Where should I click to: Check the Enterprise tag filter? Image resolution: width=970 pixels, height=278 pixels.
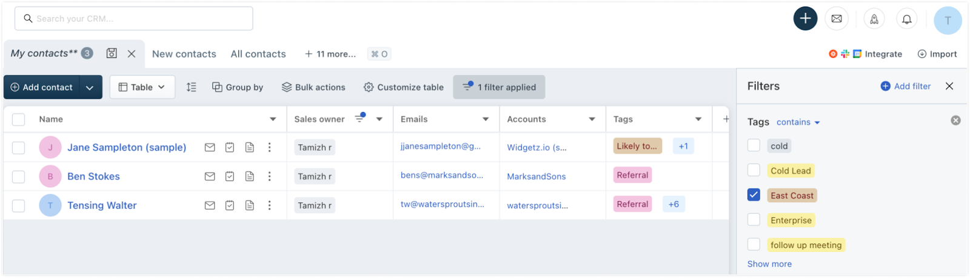(x=754, y=220)
